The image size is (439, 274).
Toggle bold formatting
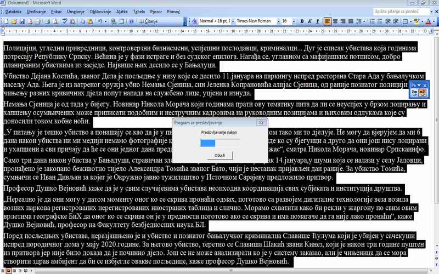pyautogui.click(x=302, y=21)
